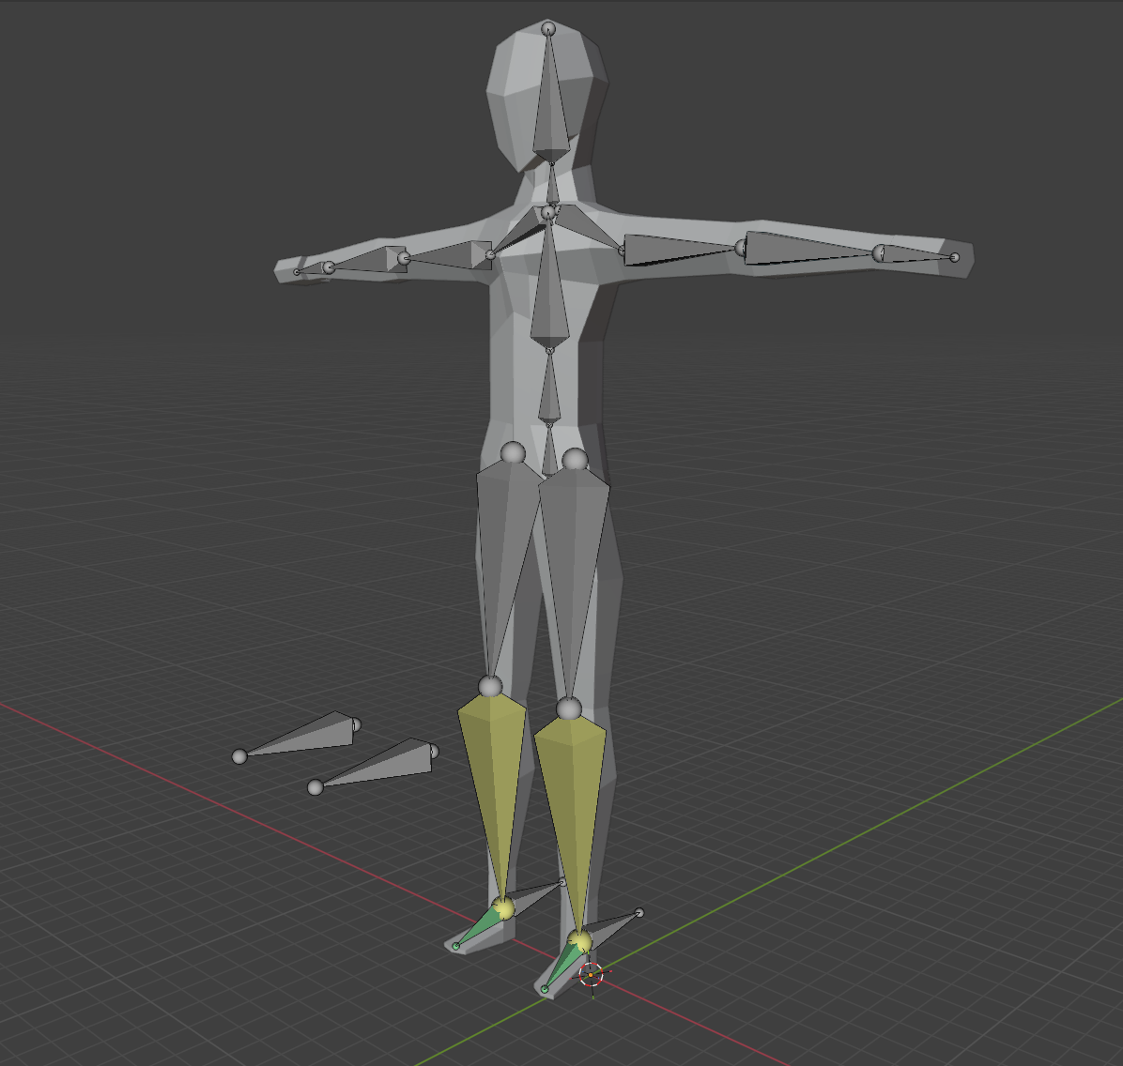Select the upper chest spine bone
1123x1066 pixels.
pos(549,286)
